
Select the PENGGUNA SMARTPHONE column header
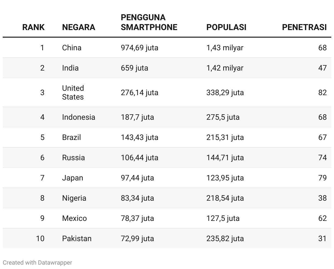149,22
